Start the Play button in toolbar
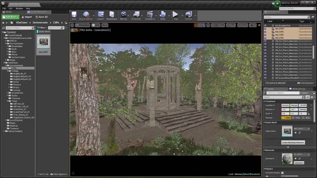 pos(175,15)
